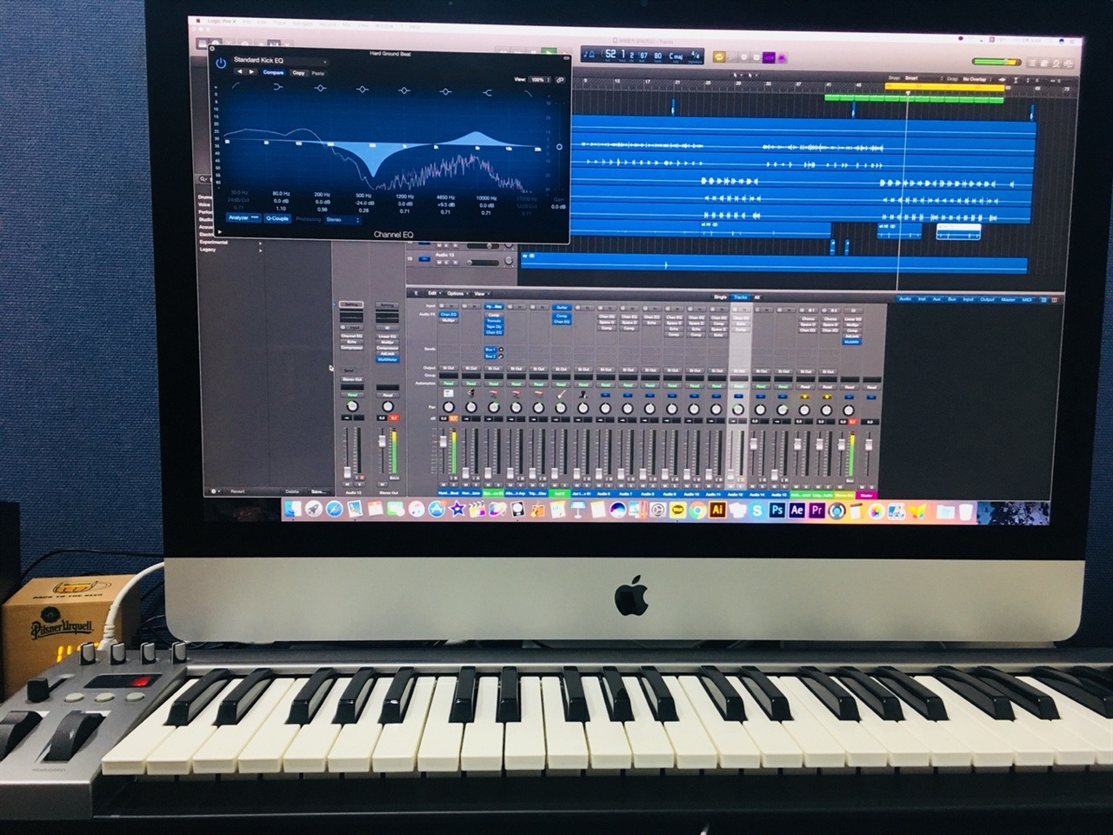Open the mixer View menu
1113x835 pixels.
click(x=481, y=294)
